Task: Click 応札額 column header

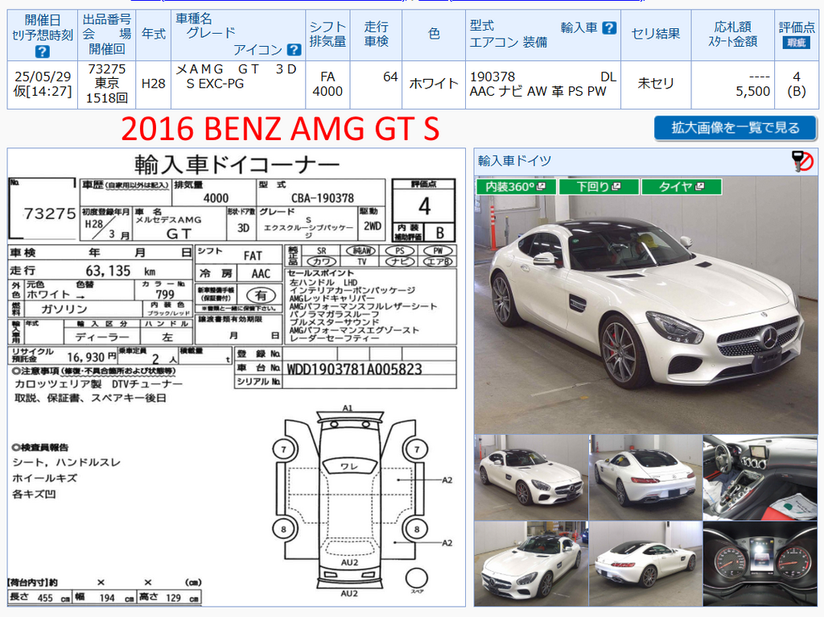Action: (x=732, y=27)
